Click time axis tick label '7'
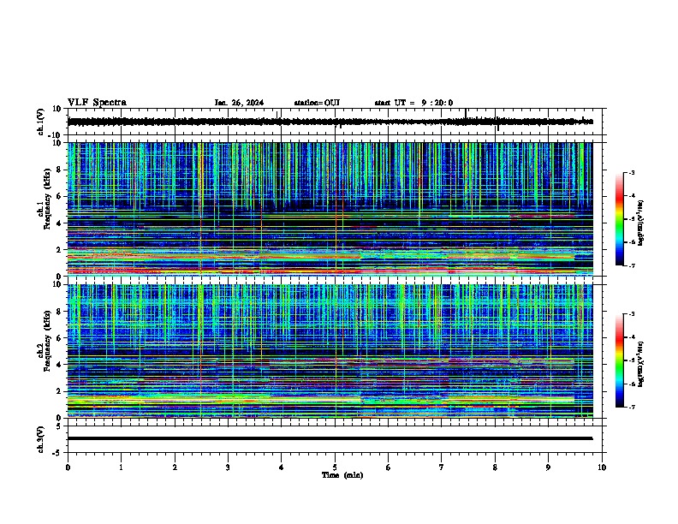 [442, 467]
